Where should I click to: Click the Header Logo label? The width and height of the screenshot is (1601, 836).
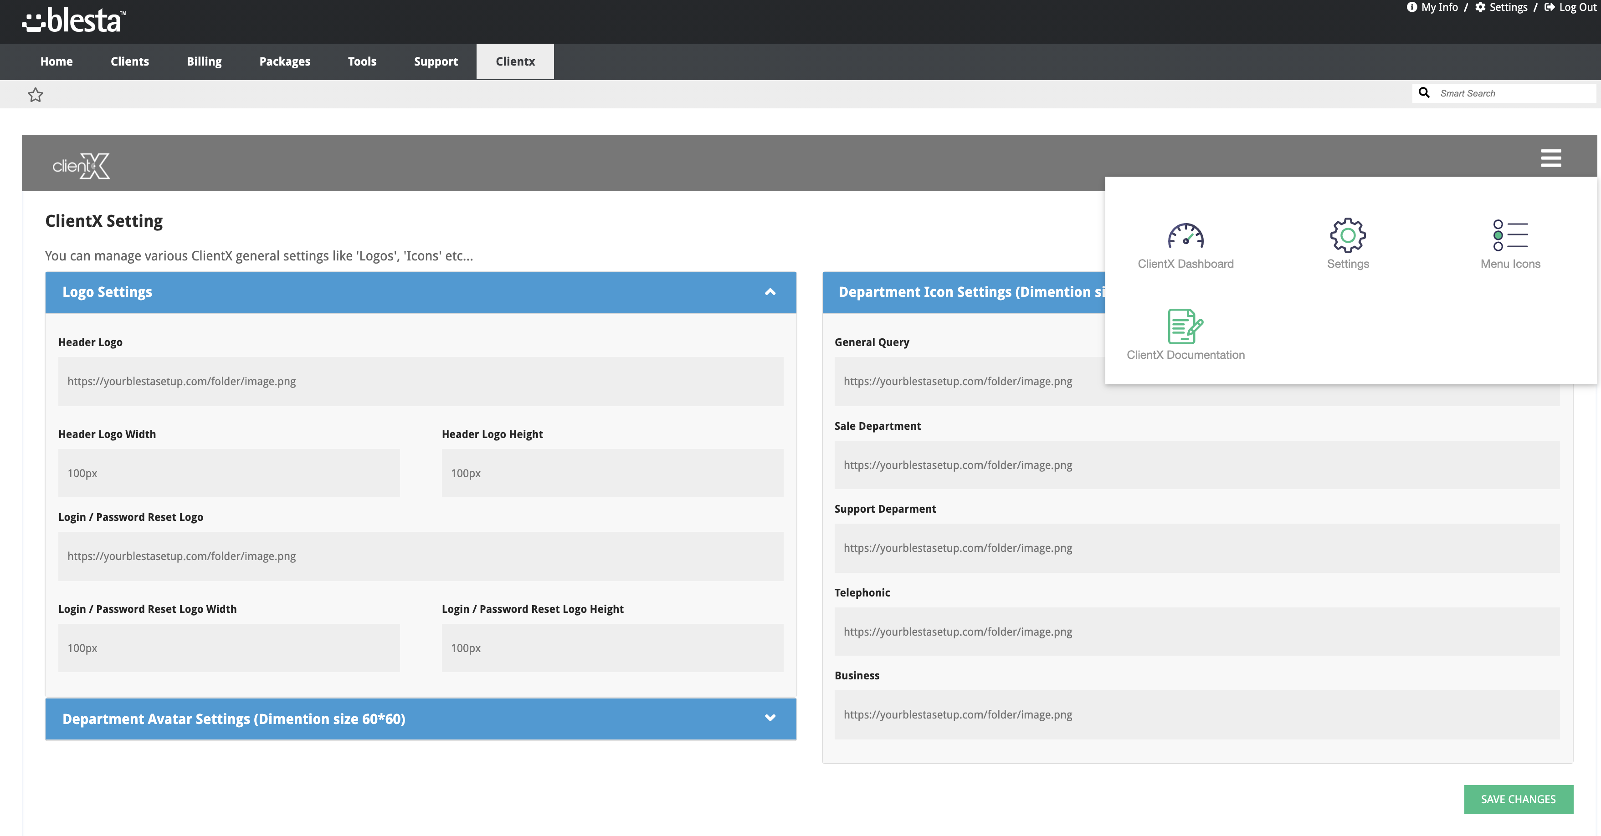(90, 342)
